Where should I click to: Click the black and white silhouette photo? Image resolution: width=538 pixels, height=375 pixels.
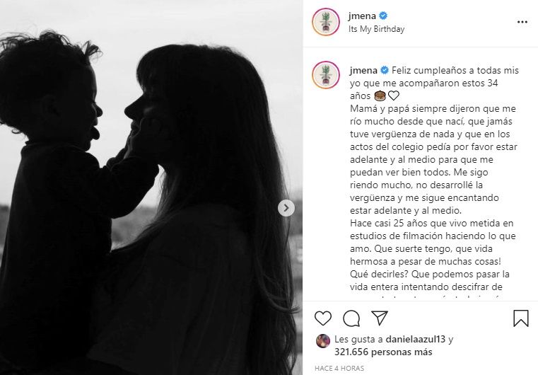click(151, 187)
